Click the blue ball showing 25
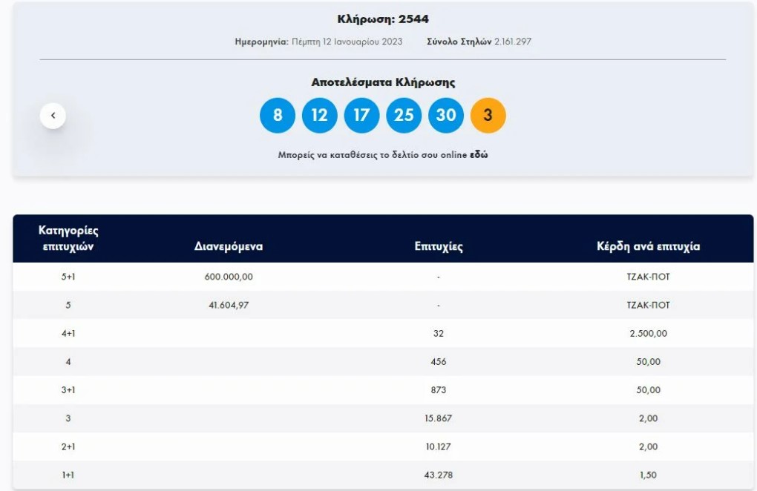Image resolution: width=757 pixels, height=491 pixels. point(404,115)
